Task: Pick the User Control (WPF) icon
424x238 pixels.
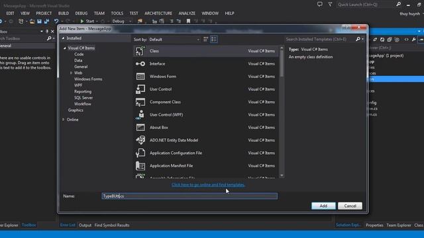Action: point(140,114)
